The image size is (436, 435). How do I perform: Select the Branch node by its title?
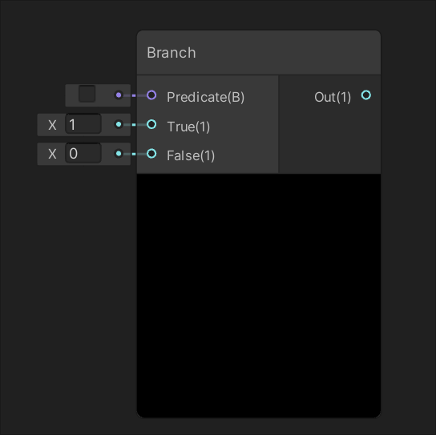point(172,53)
